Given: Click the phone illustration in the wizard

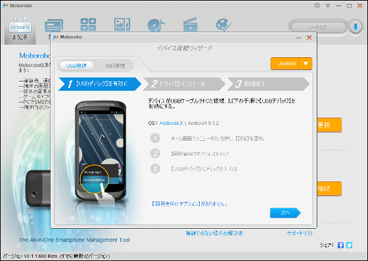Looking at the screenshot, I should 101,150.
